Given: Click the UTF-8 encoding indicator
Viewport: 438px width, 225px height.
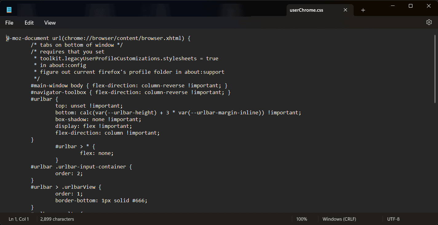Looking at the screenshot, I should click(393, 219).
